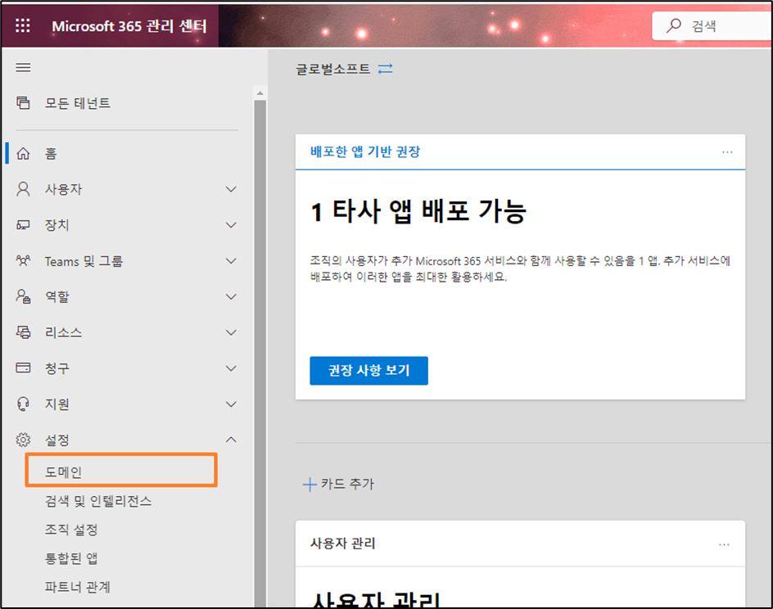Expand the 지원 chevron

(x=231, y=404)
